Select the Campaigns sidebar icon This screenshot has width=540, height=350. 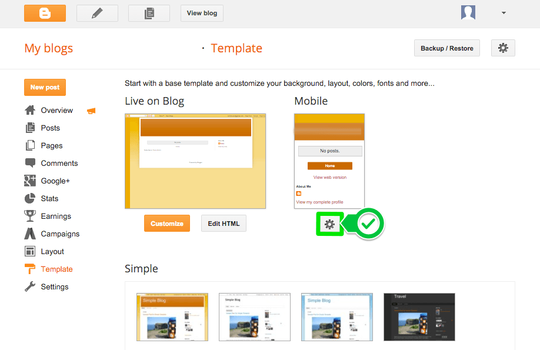tap(29, 234)
